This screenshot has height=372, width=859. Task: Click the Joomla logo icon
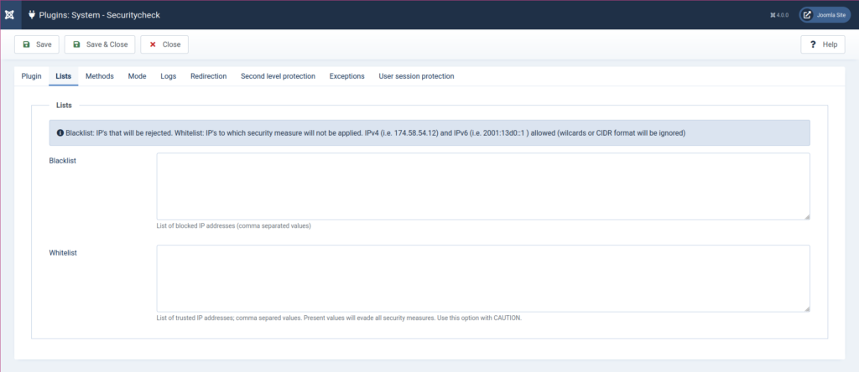(10, 15)
